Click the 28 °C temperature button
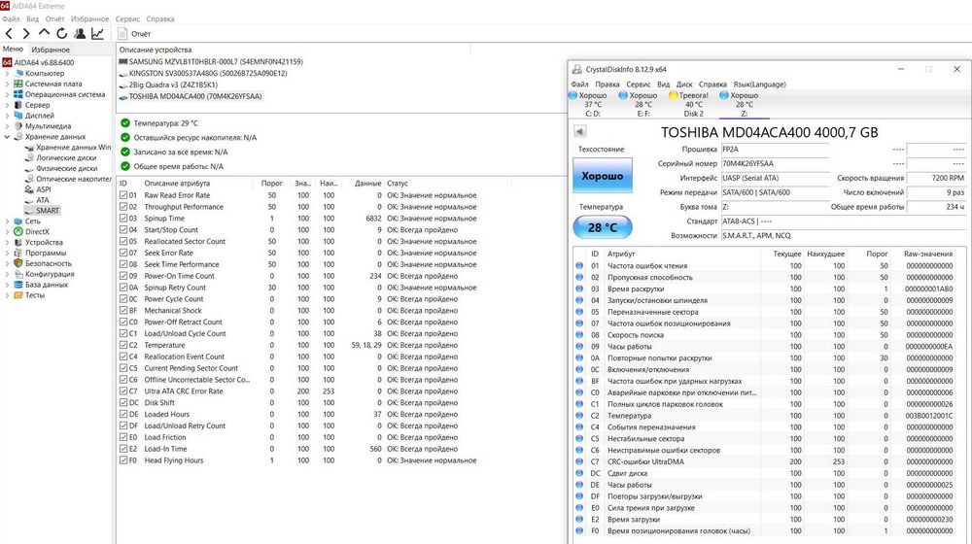Image resolution: width=972 pixels, height=544 pixels. 603,227
